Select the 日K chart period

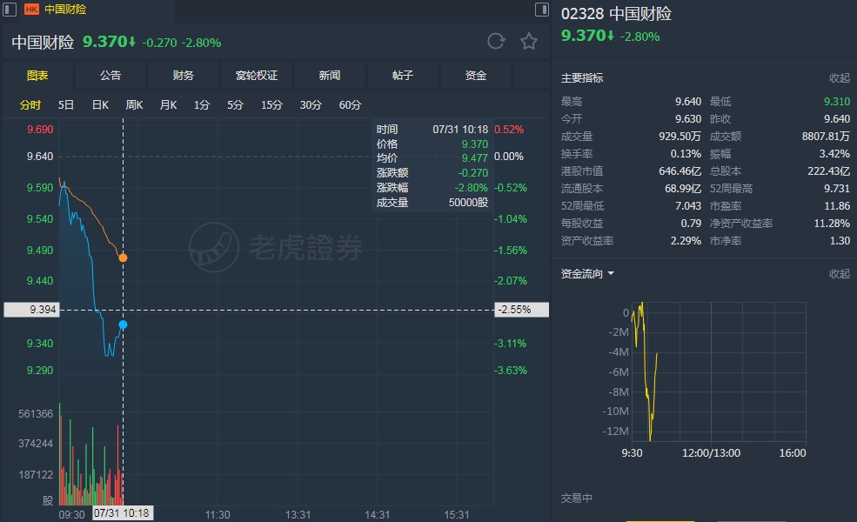pos(100,105)
